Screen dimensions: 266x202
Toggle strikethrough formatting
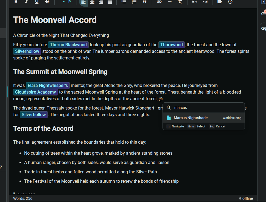(47, 2)
